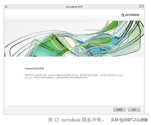The width and height of the screenshot is (151, 125).
Task: Open the Autodesk privacy statement link
Action: pos(119,75)
